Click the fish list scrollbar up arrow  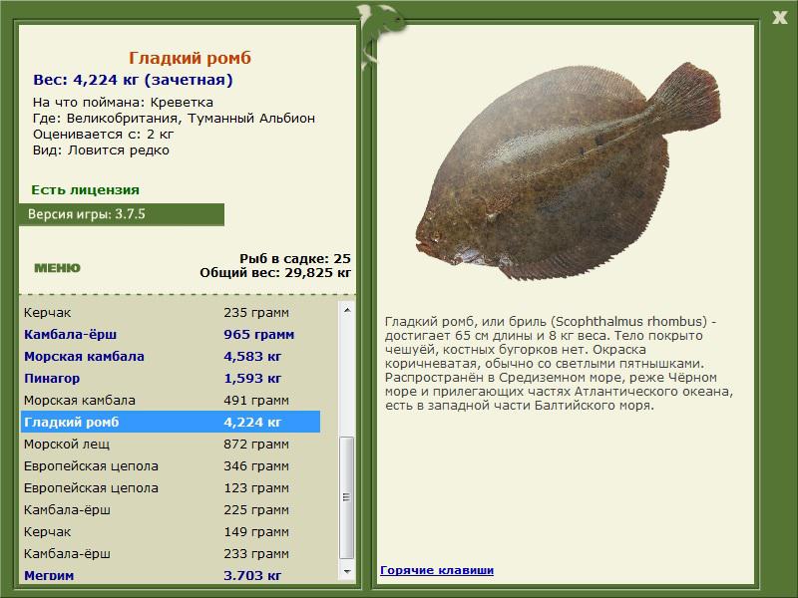pos(347,310)
